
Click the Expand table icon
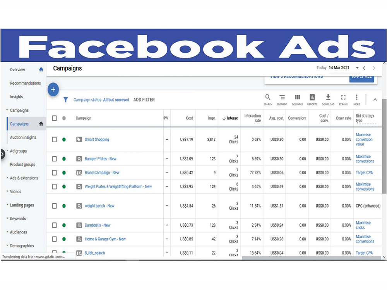[x=343, y=99]
